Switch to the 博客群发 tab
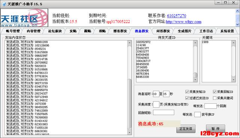 pos(120,31)
